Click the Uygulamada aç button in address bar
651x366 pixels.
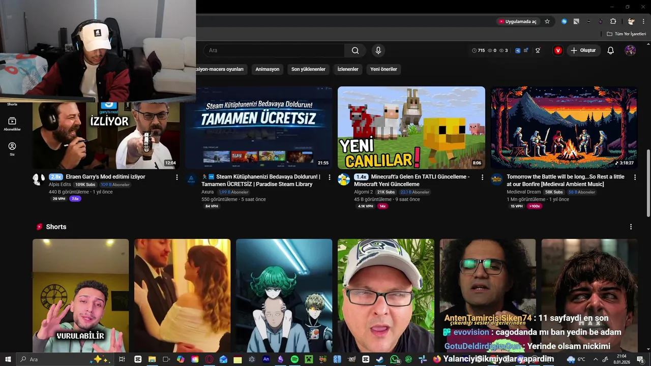(518, 21)
